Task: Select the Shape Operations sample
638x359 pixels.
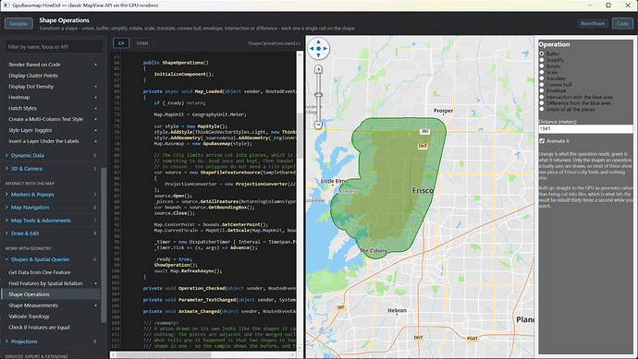Action: tap(51, 294)
